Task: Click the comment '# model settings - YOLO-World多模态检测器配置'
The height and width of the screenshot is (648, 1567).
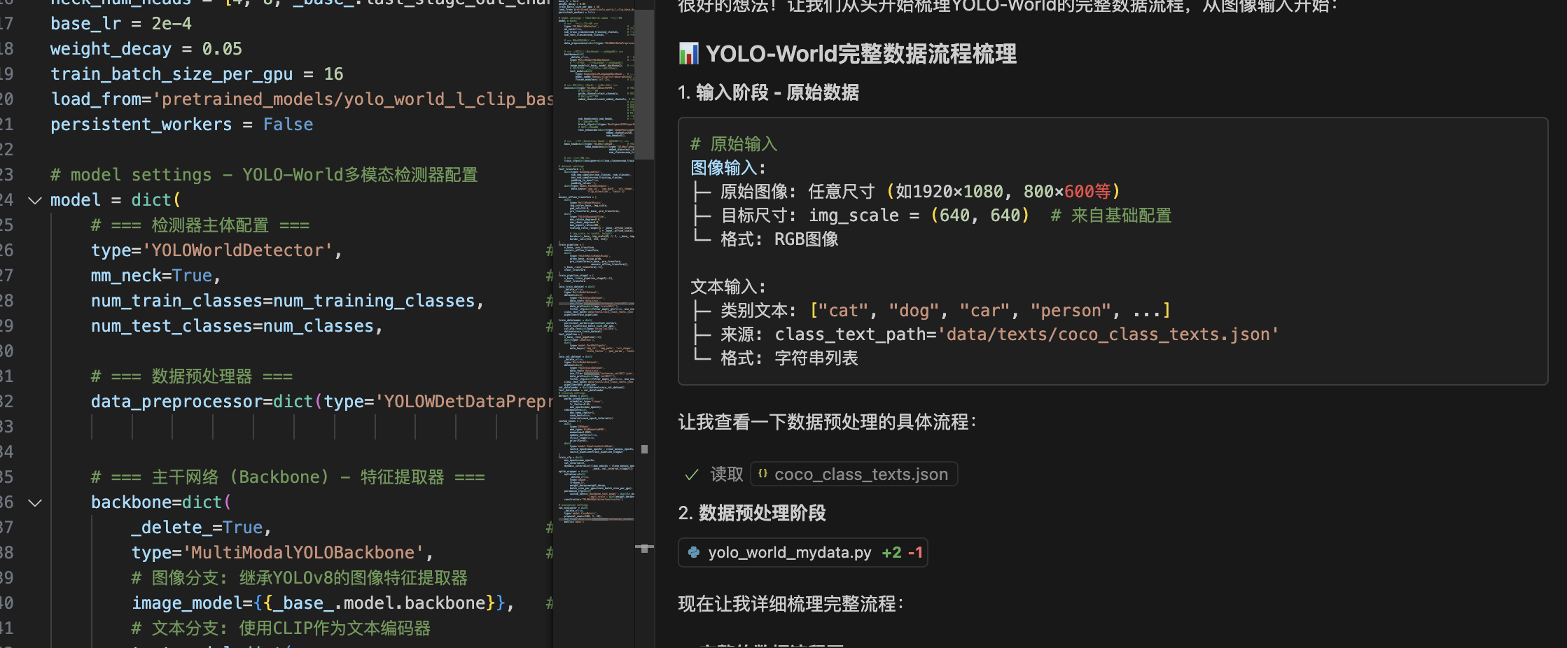Action: click(x=264, y=175)
